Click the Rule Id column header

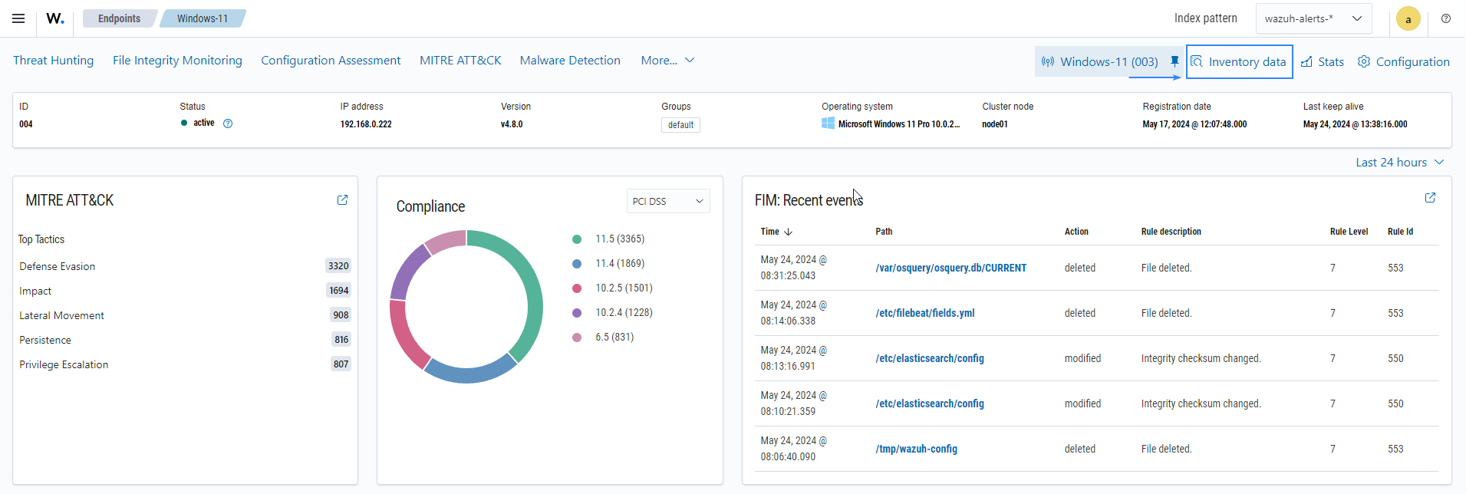click(x=1400, y=232)
